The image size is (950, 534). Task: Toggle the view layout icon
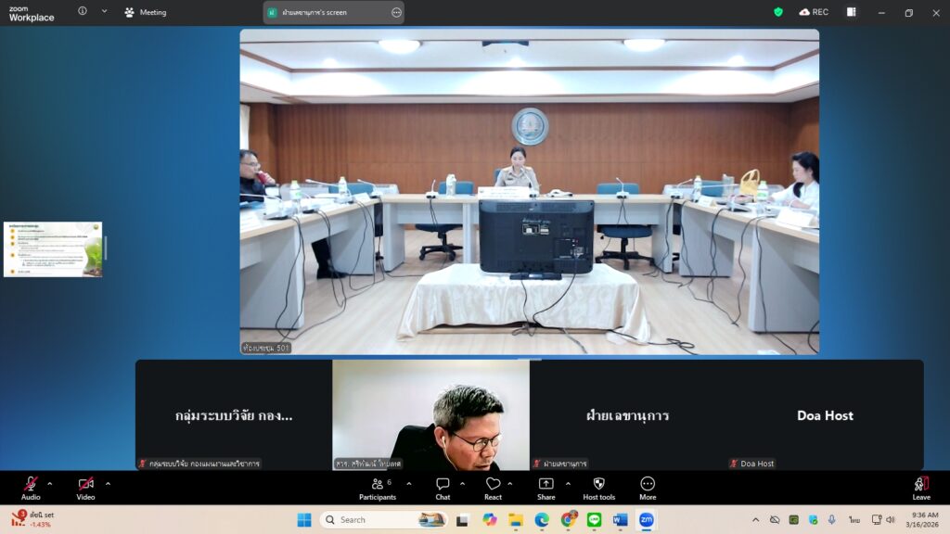click(851, 12)
